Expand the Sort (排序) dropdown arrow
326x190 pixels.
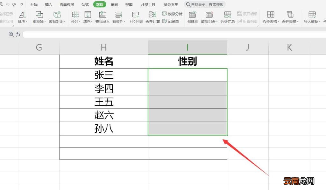(x=27, y=22)
